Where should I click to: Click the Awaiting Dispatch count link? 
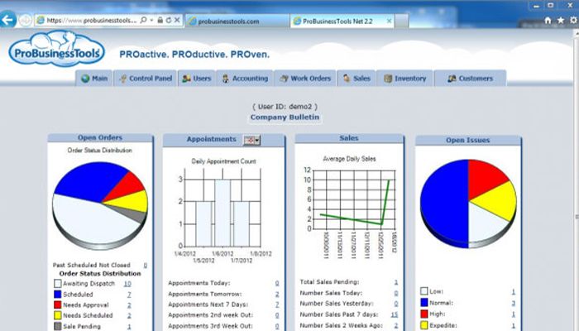click(x=127, y=284)
